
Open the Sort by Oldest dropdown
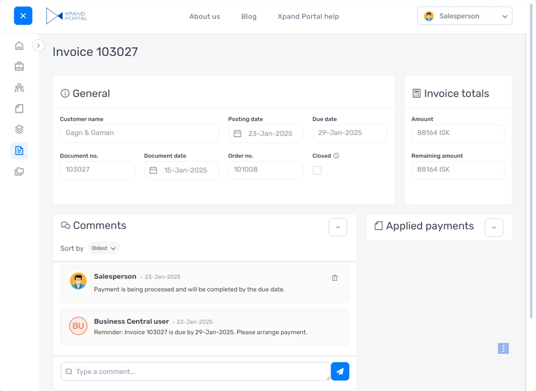(104, 248)
